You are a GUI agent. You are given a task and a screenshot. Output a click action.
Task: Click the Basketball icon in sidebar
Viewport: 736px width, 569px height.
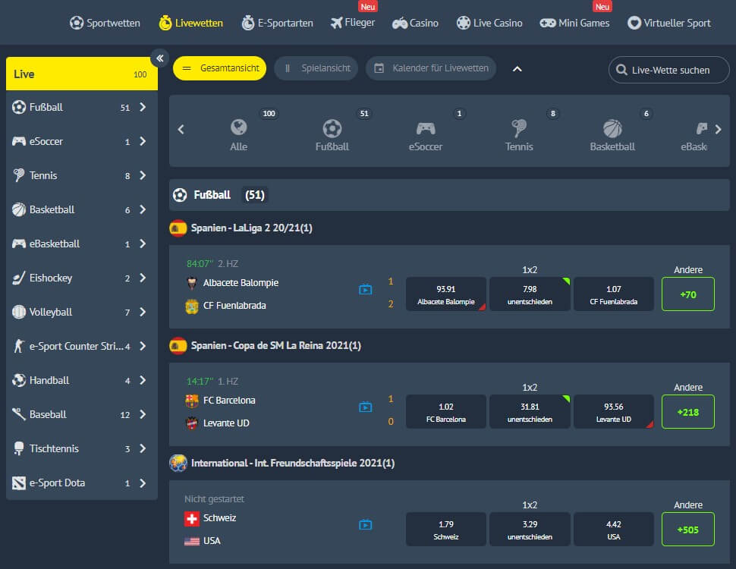19,209
